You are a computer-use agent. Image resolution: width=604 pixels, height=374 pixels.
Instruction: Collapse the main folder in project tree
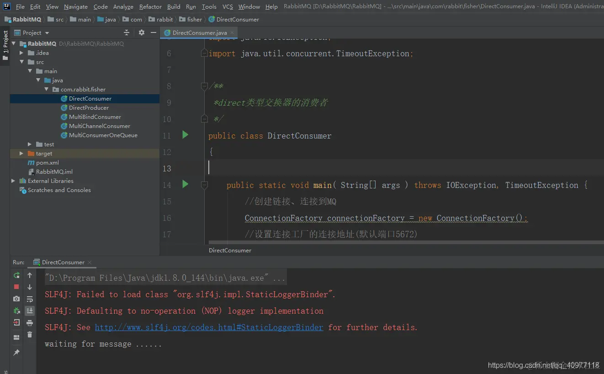point(30,71)
